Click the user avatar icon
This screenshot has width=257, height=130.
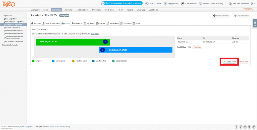[x=230, y=4]
